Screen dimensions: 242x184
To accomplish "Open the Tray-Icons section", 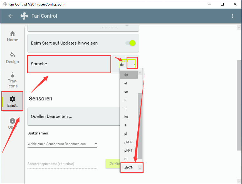I will pos(13,80).
